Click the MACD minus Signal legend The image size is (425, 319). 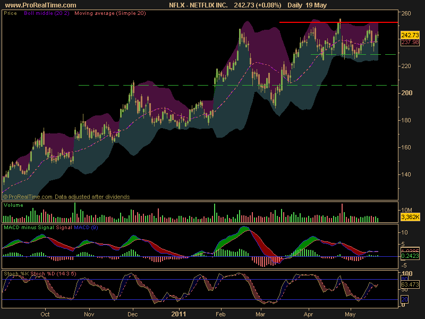(29, 228)
